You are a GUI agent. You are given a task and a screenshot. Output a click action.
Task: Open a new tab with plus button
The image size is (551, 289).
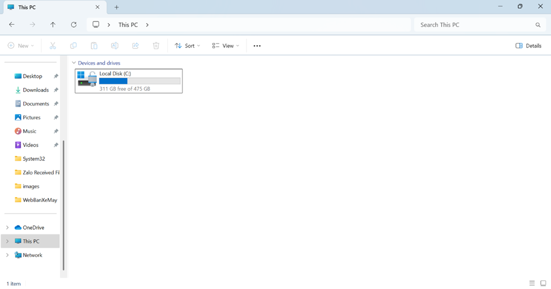(x=117, y=7)
